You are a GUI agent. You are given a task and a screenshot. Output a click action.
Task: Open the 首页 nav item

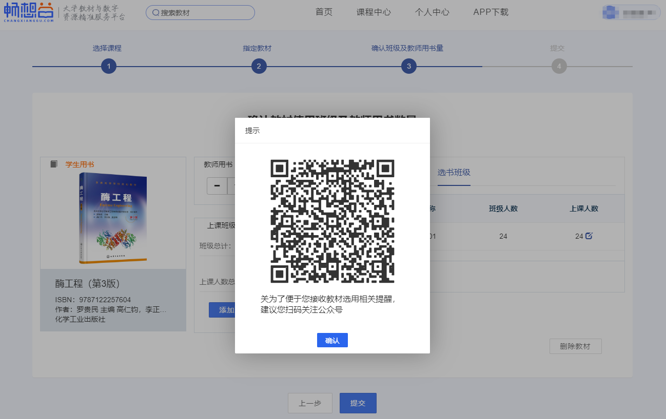tap(324, 12)
